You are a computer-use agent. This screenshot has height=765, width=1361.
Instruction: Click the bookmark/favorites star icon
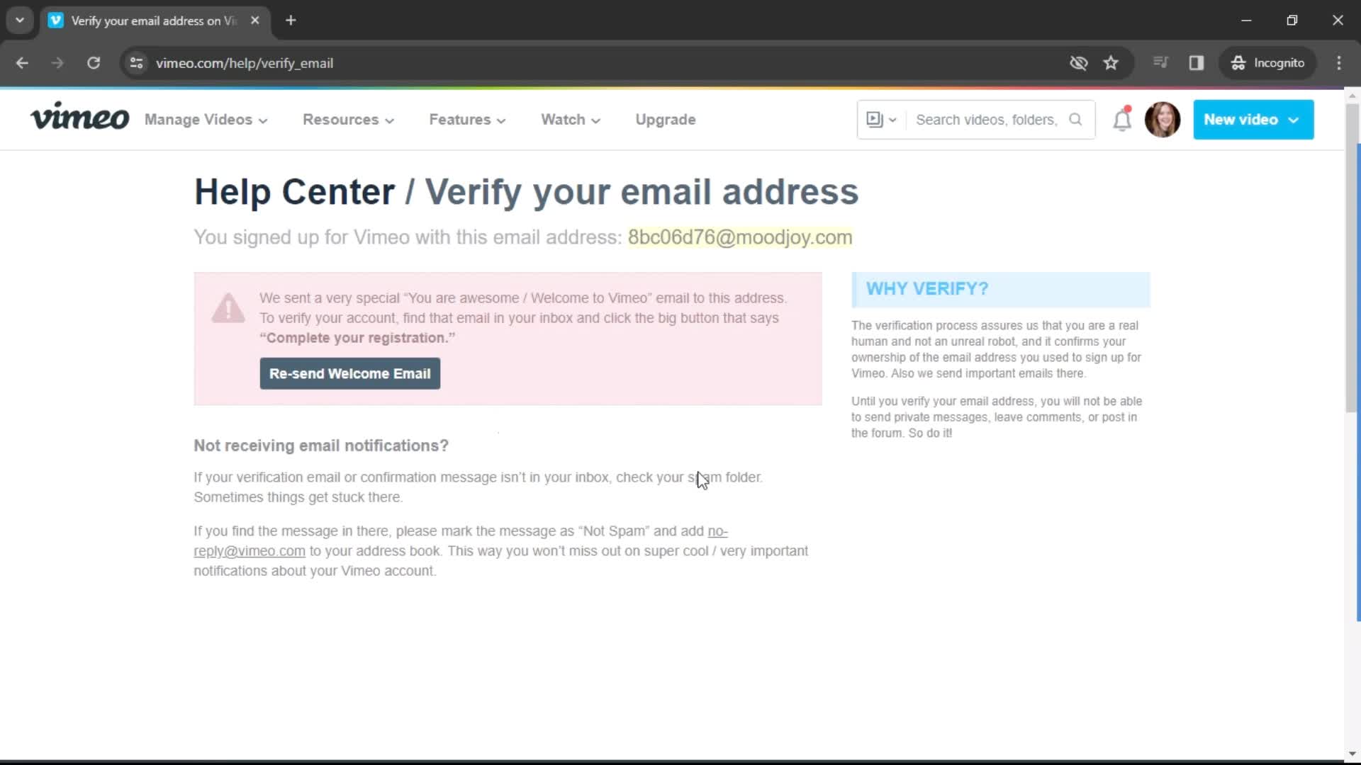(1111, 62)
